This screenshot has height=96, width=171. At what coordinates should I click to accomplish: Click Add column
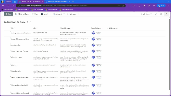[112, 28]
